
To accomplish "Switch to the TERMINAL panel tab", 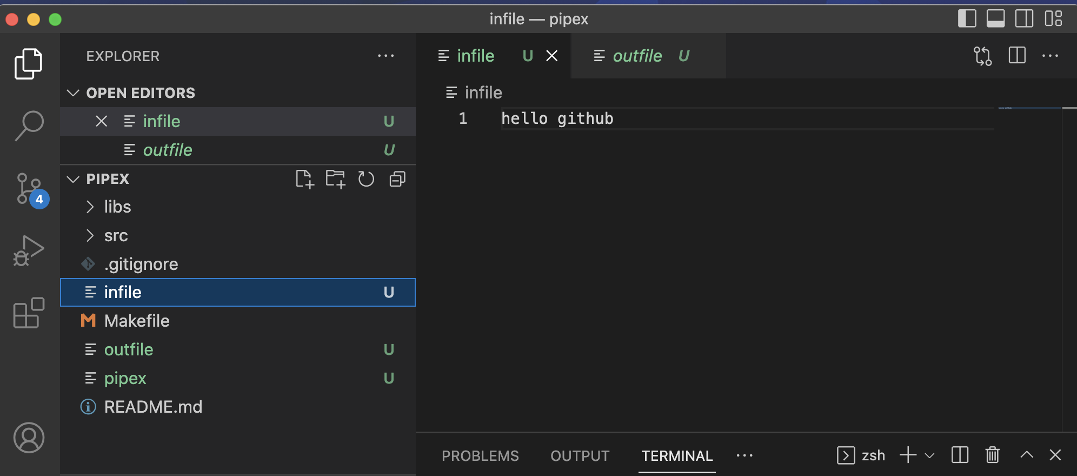I will click(x=677, y=456).
